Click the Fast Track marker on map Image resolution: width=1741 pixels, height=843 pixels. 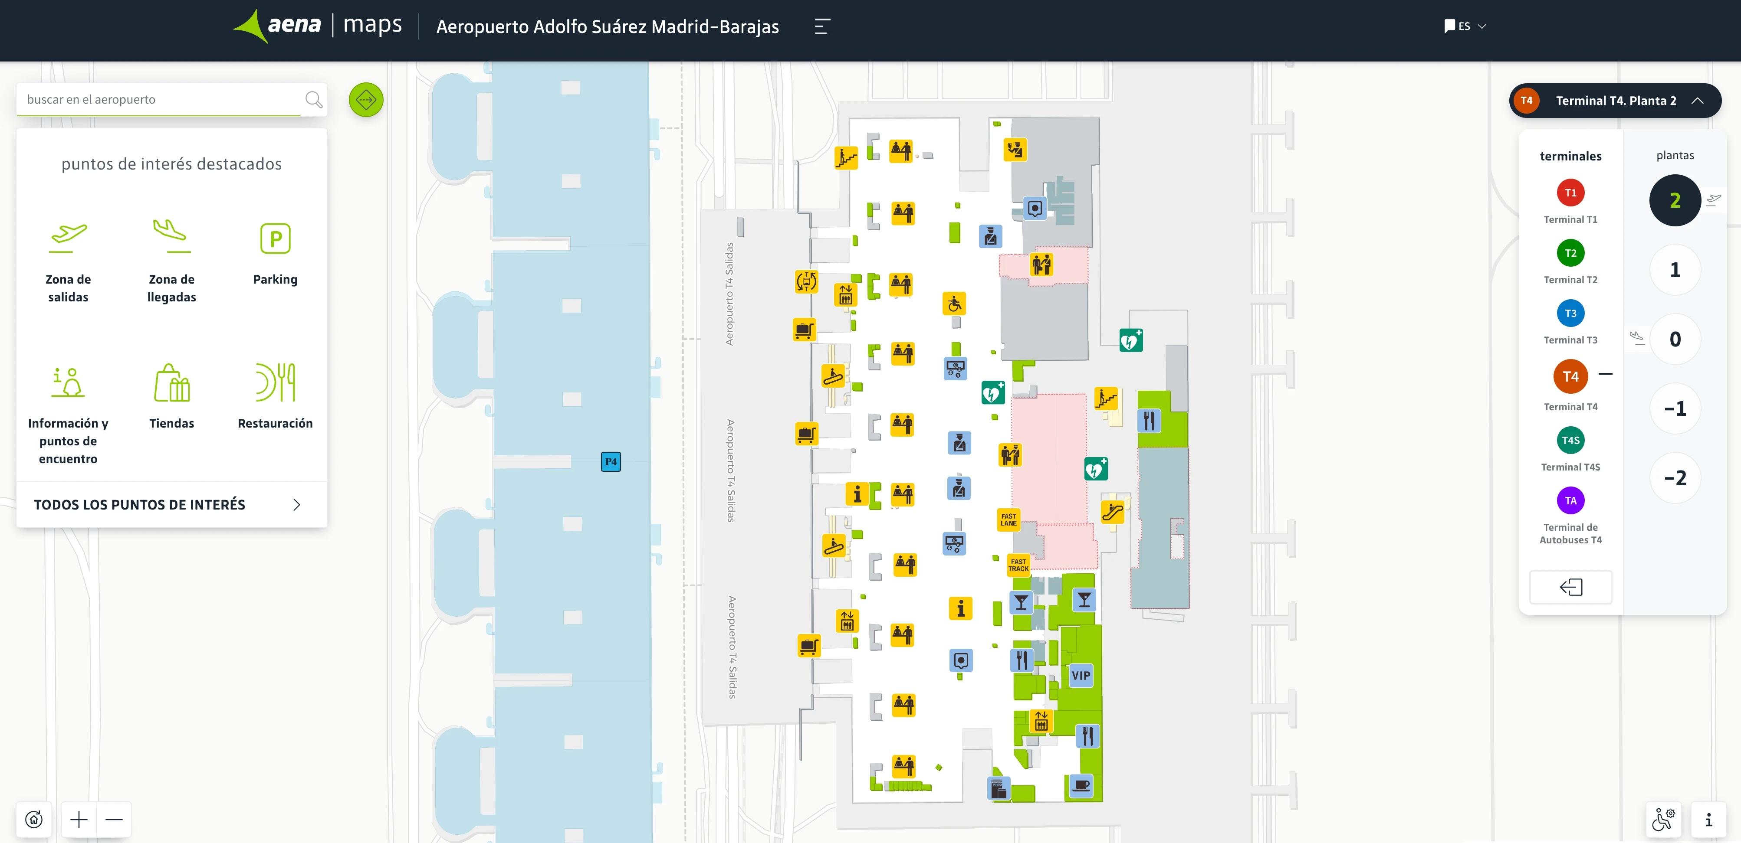(1018, 565)
